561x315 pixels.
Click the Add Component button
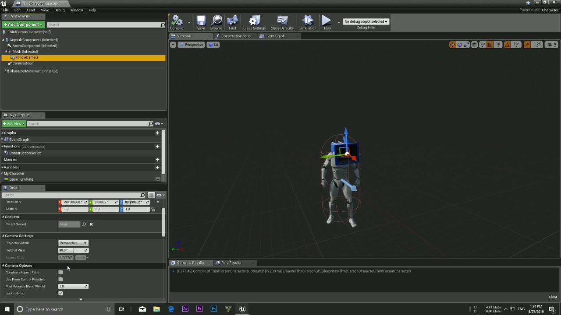23,24
